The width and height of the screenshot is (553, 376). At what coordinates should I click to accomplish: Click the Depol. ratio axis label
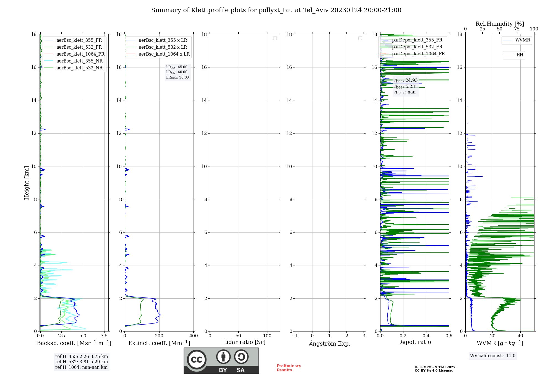414,342
